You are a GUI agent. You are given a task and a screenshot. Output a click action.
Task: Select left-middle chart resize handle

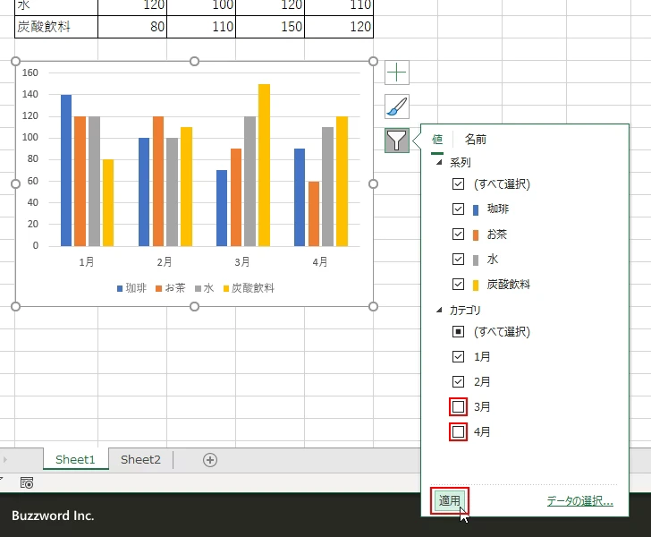pos(15,184)
